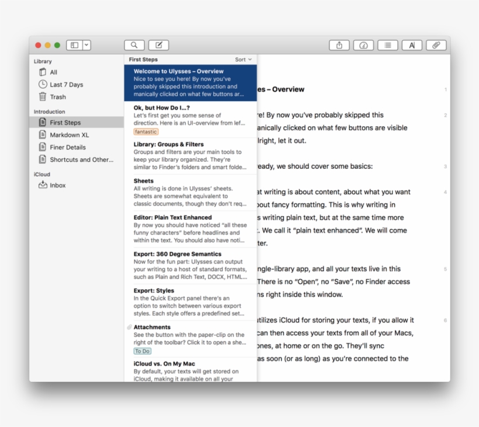Click the Last 7 Days clock icon
The height and width of the screenshot is (427, 479).
[x=43, y=84]
